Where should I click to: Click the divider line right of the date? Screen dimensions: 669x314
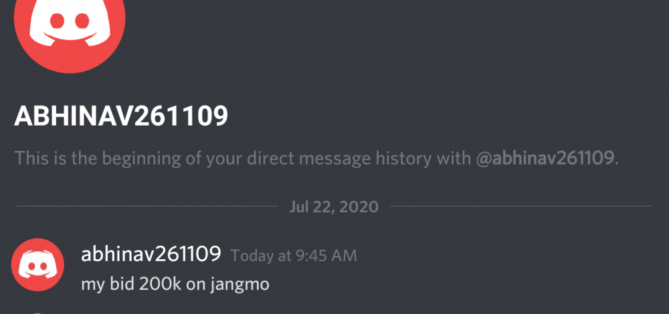coord(521,206)
